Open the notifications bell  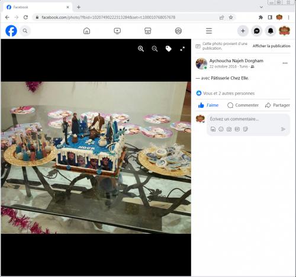point(271,31)
